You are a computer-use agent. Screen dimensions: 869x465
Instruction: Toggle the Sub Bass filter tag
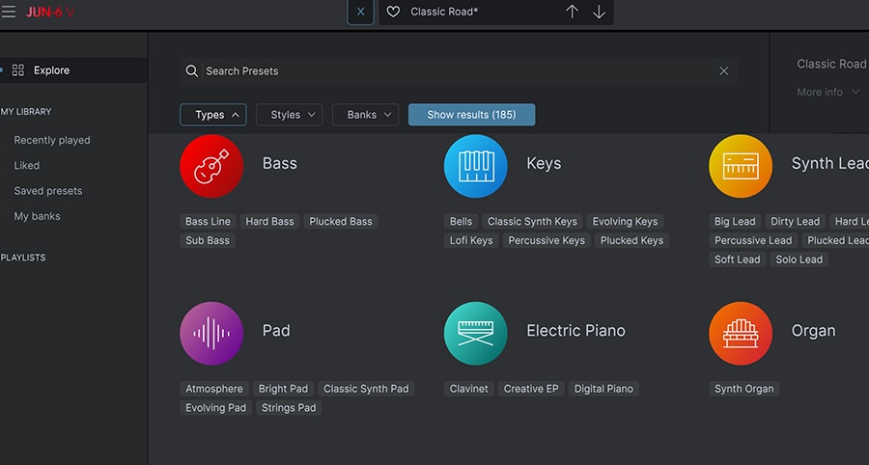click(x=208, y=240)
